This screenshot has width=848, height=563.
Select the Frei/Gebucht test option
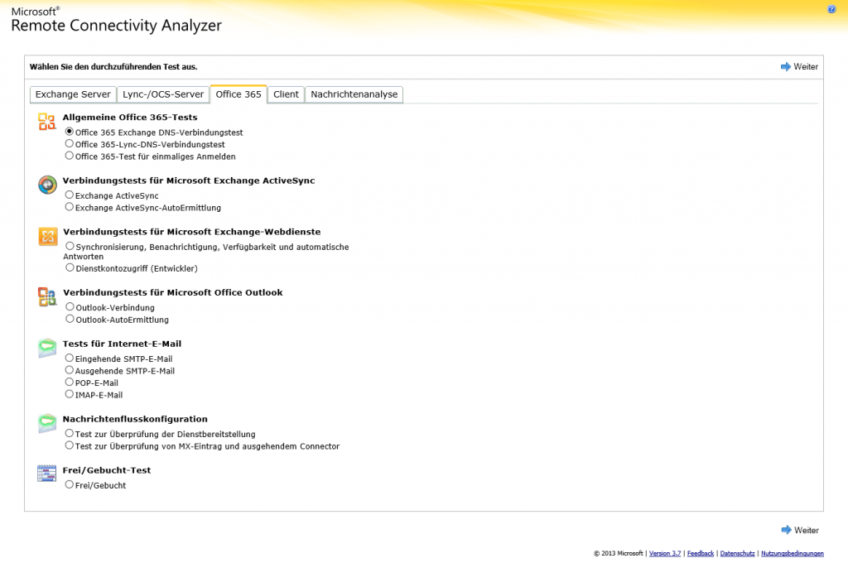[x=69, y=484]
